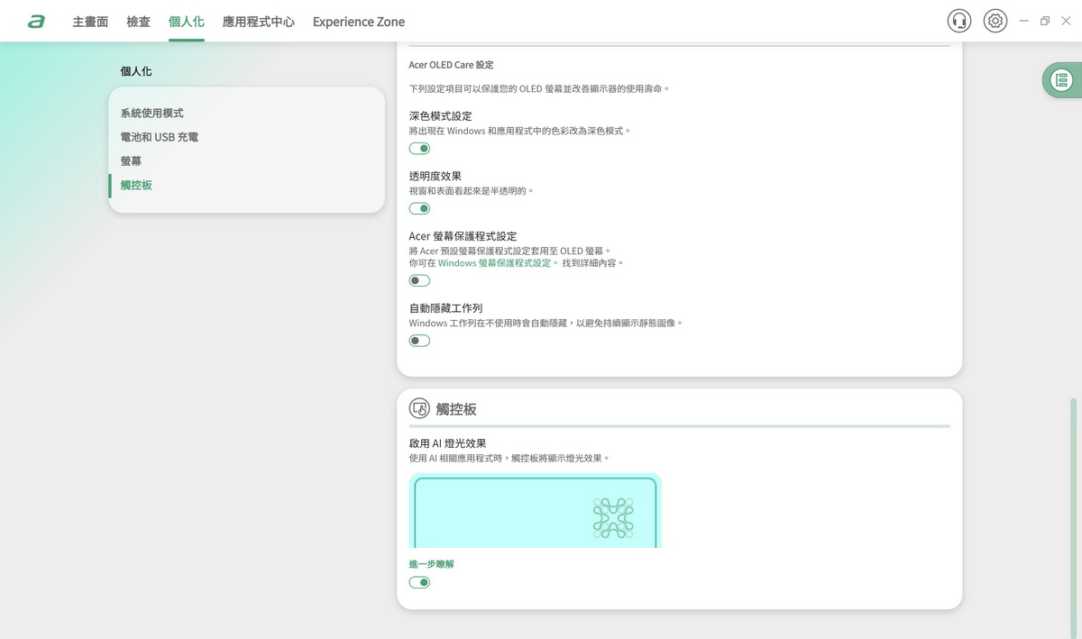The width and height of the screenshot is (1082, 639).
Task: Restore down the window
Action: tap(1045, 21)
